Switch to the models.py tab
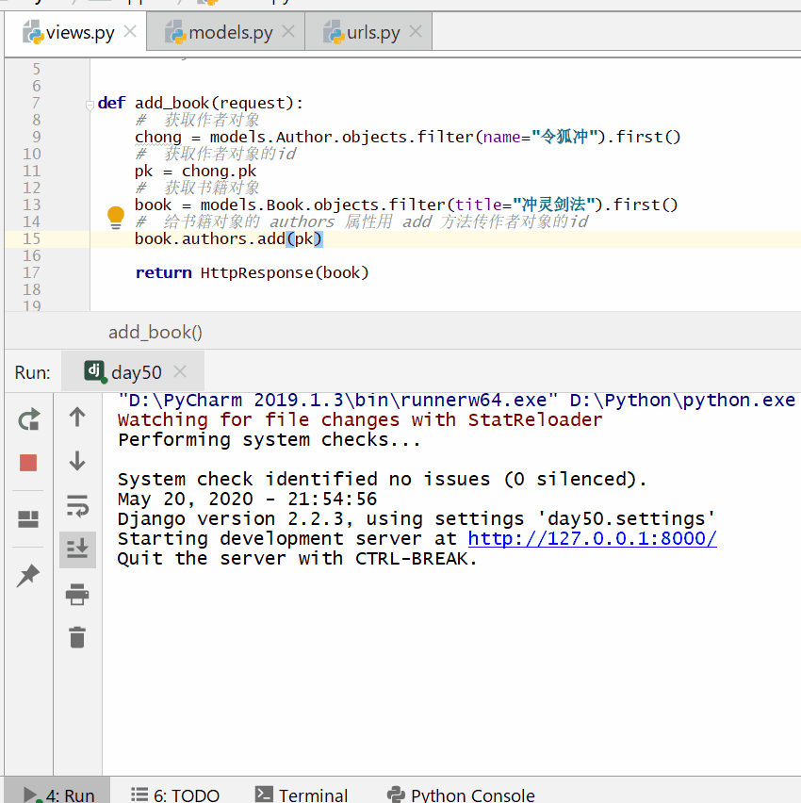 point(230,33)
